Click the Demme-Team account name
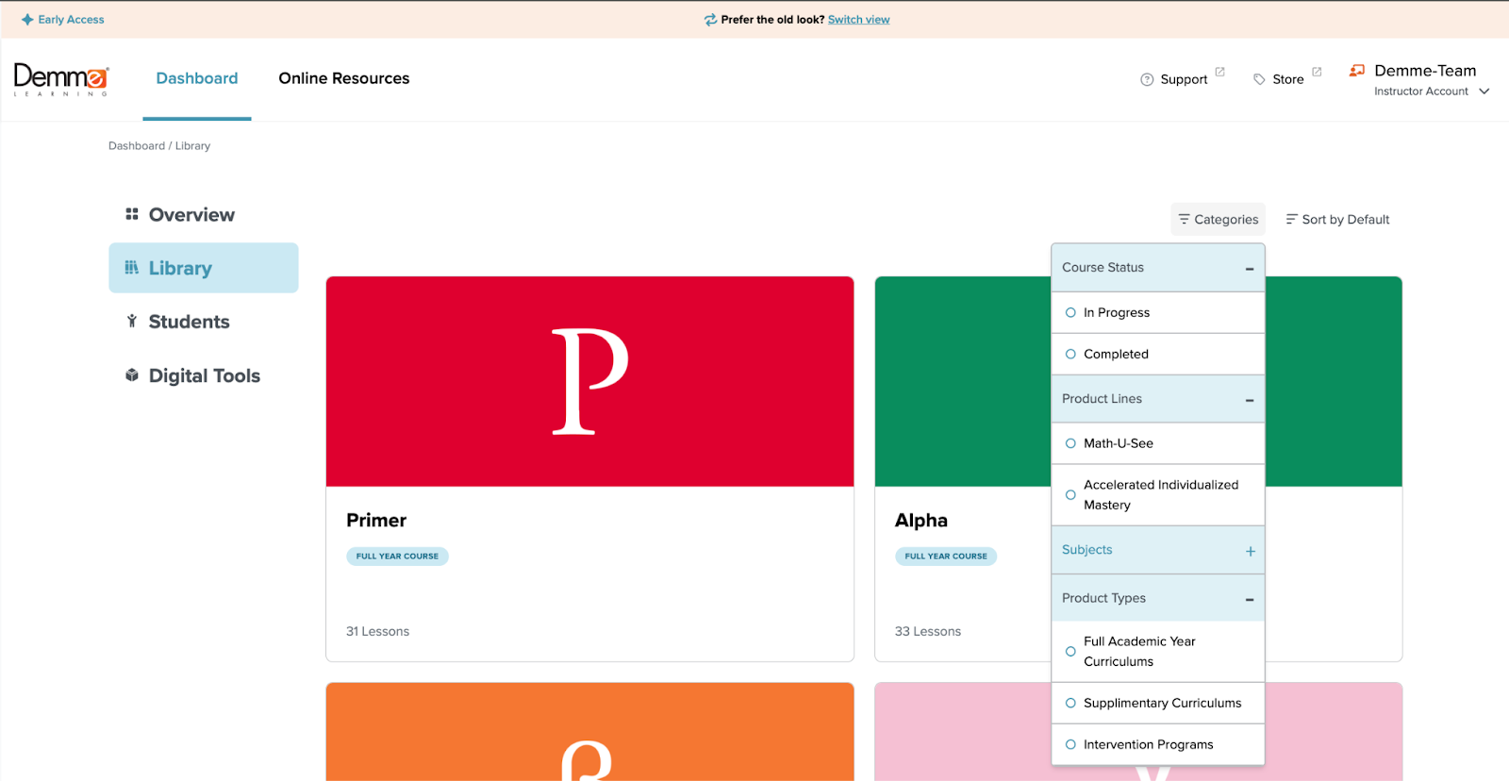 (x=1425, y=71)
